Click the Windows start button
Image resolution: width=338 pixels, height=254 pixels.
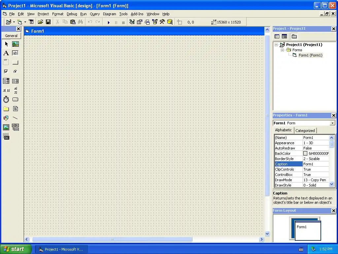[16, 249]
